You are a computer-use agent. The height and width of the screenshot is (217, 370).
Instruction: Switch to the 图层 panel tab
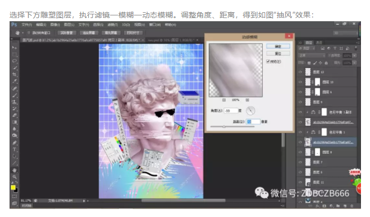click(309, 42)
